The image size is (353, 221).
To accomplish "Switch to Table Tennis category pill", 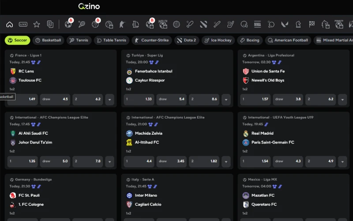I will tap(112, 40).
